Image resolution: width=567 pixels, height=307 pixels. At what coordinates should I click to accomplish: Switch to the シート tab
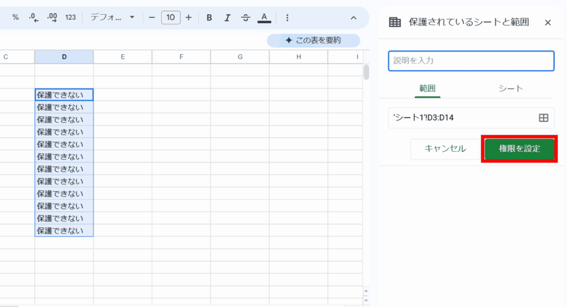[511, 89]
